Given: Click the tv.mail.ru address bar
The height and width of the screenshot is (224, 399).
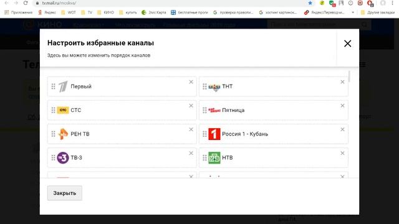Looking at the screenshot, I should [173, 3].
